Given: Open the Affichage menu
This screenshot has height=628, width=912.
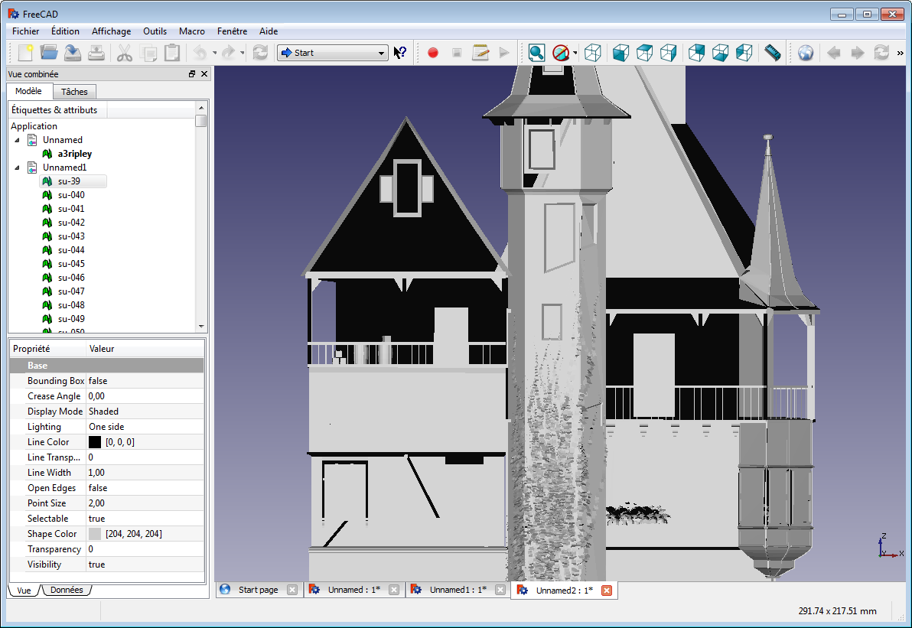Looking at the screenshot, I should [111, 31].
